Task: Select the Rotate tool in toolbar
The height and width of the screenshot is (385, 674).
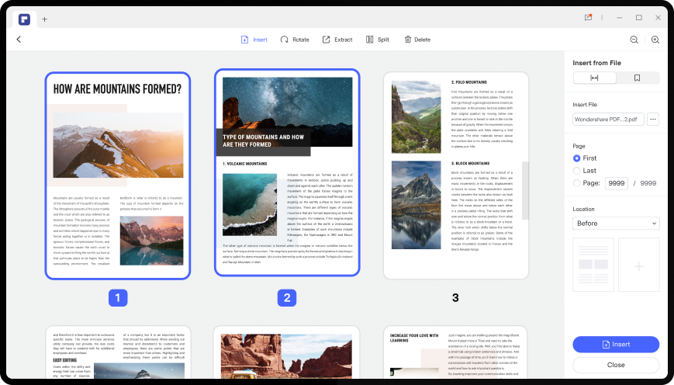Action: click(x=295, y=40)
